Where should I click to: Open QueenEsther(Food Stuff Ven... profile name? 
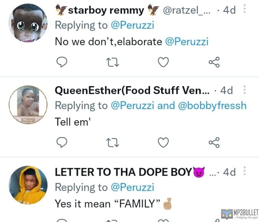click(132, 90)
